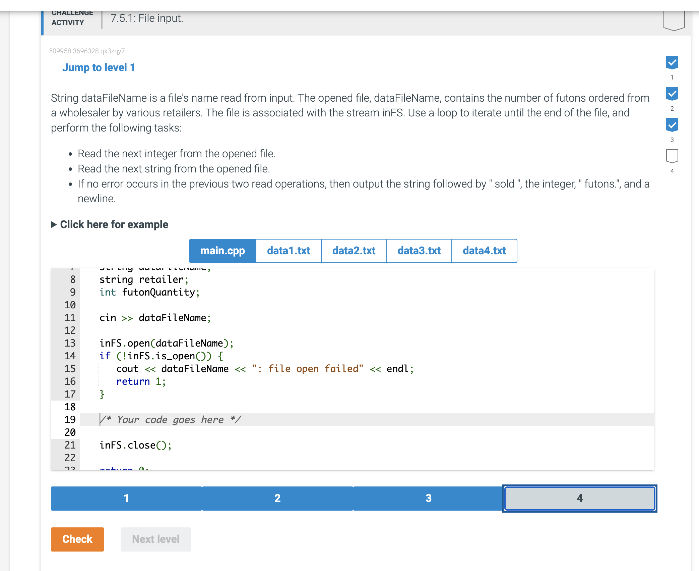Screen dimensions: 699x571
Task: Click the highlighted level 4 segment
Action: [580, 498]
